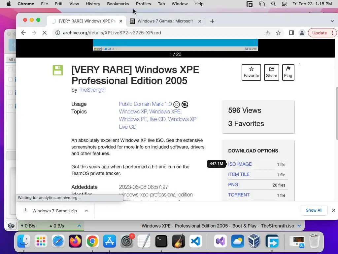Open Firefox from the Dock
The width and height of the screenshot is (338, 254).
coord(75,241)
